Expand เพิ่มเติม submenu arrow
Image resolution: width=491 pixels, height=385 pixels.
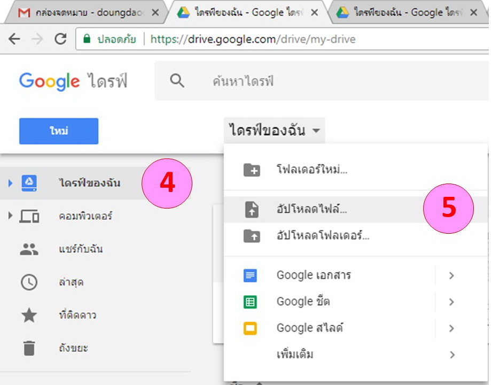coord(452,355)
